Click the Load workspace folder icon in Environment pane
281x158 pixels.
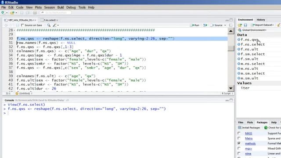(240, 25)
